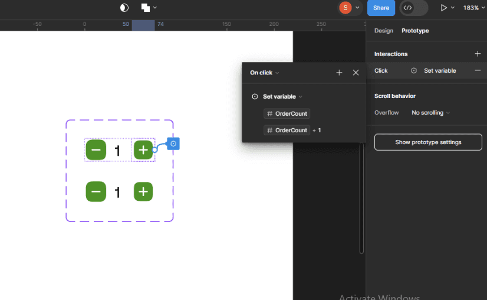Click the blue prototype connection variable node
Image resolution: width=487 pixels, height=300 pixels.
pyautogui.click(x=173, y=144)
